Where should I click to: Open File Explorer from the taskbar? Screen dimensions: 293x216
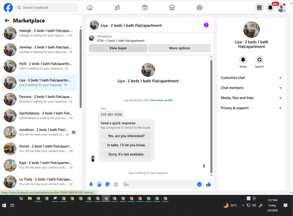point(30,198)
